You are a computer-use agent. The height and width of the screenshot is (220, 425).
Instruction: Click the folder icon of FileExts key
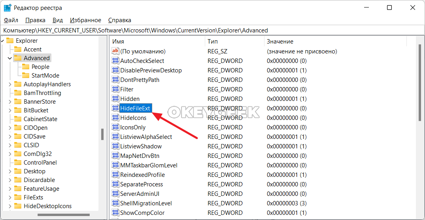(17, 197)
